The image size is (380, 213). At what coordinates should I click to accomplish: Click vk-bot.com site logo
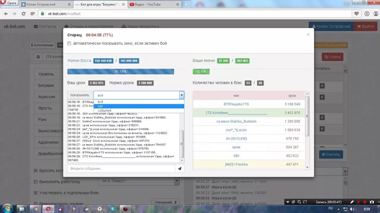point(15,26)
